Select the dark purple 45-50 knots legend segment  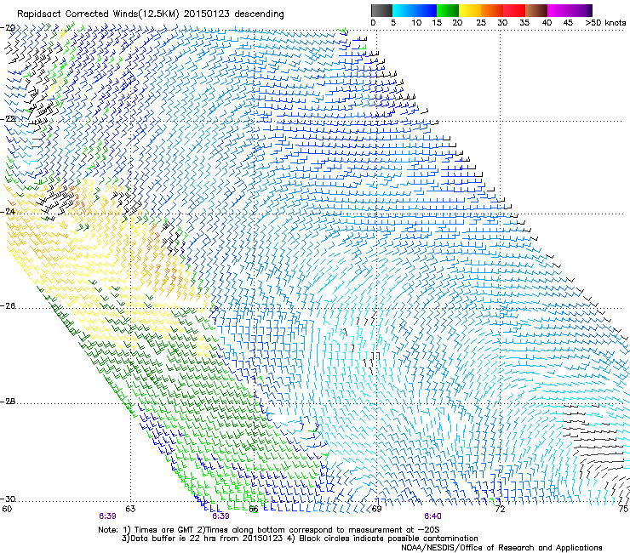pos(581,10)
